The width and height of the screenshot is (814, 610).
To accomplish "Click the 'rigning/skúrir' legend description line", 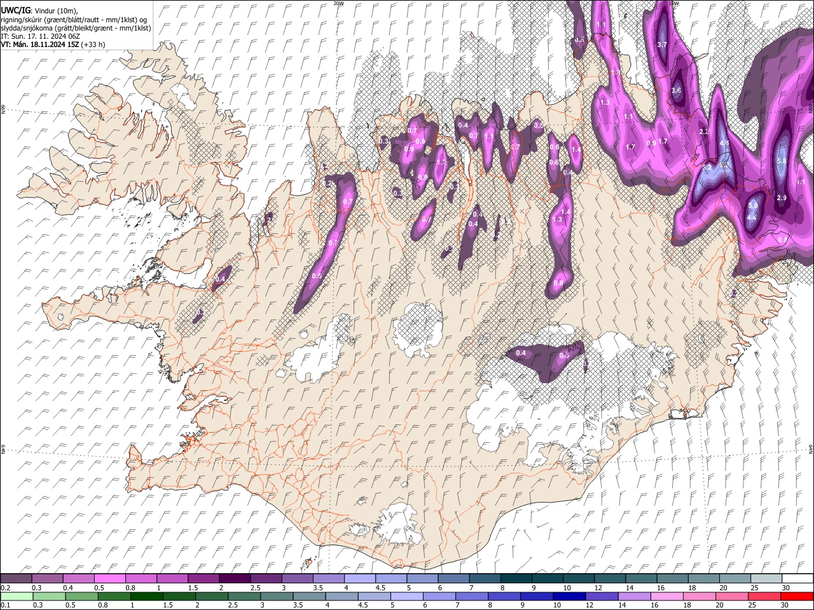I will click(74, 20).
